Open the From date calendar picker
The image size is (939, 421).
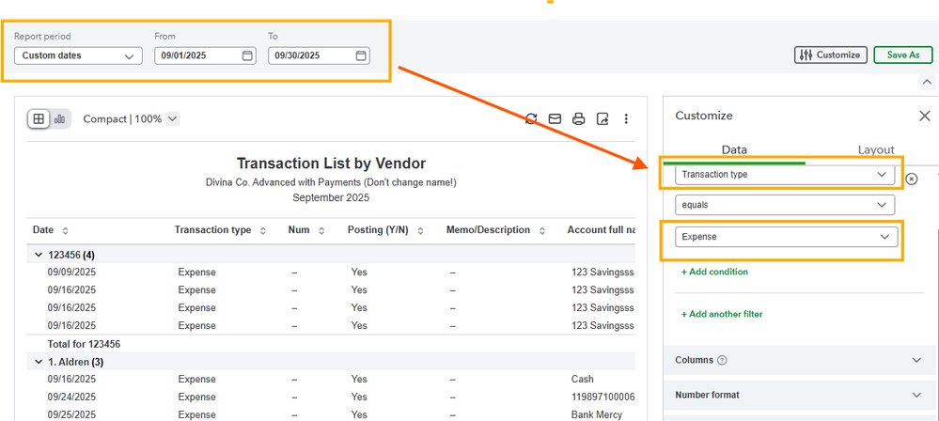click(x=247, y=55)
